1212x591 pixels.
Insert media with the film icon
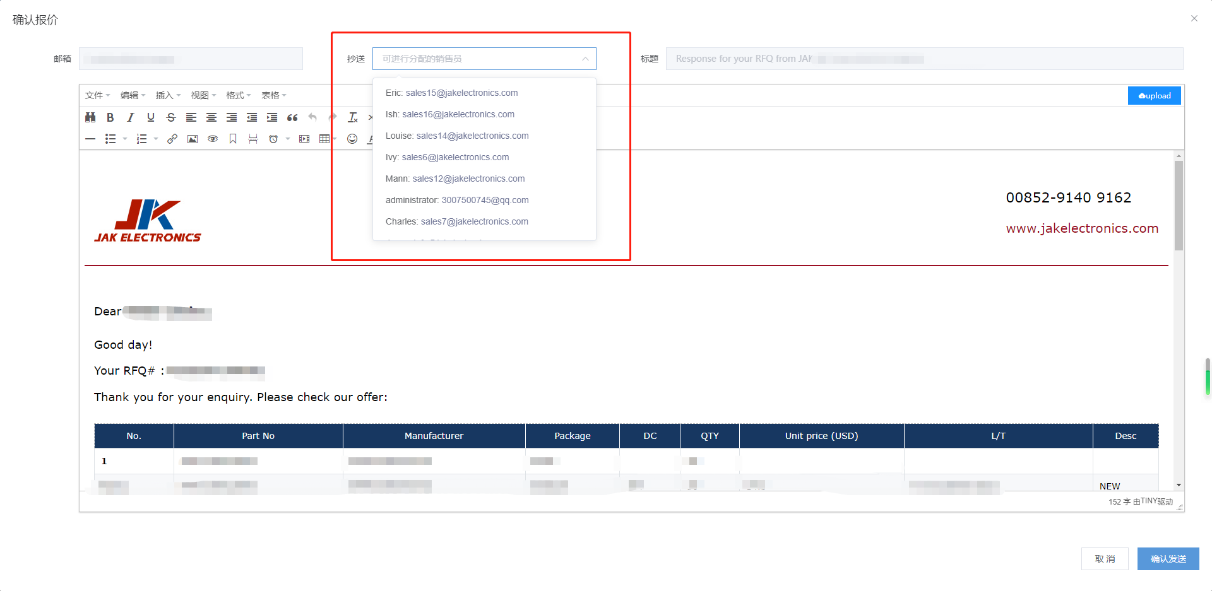[304, 139]
